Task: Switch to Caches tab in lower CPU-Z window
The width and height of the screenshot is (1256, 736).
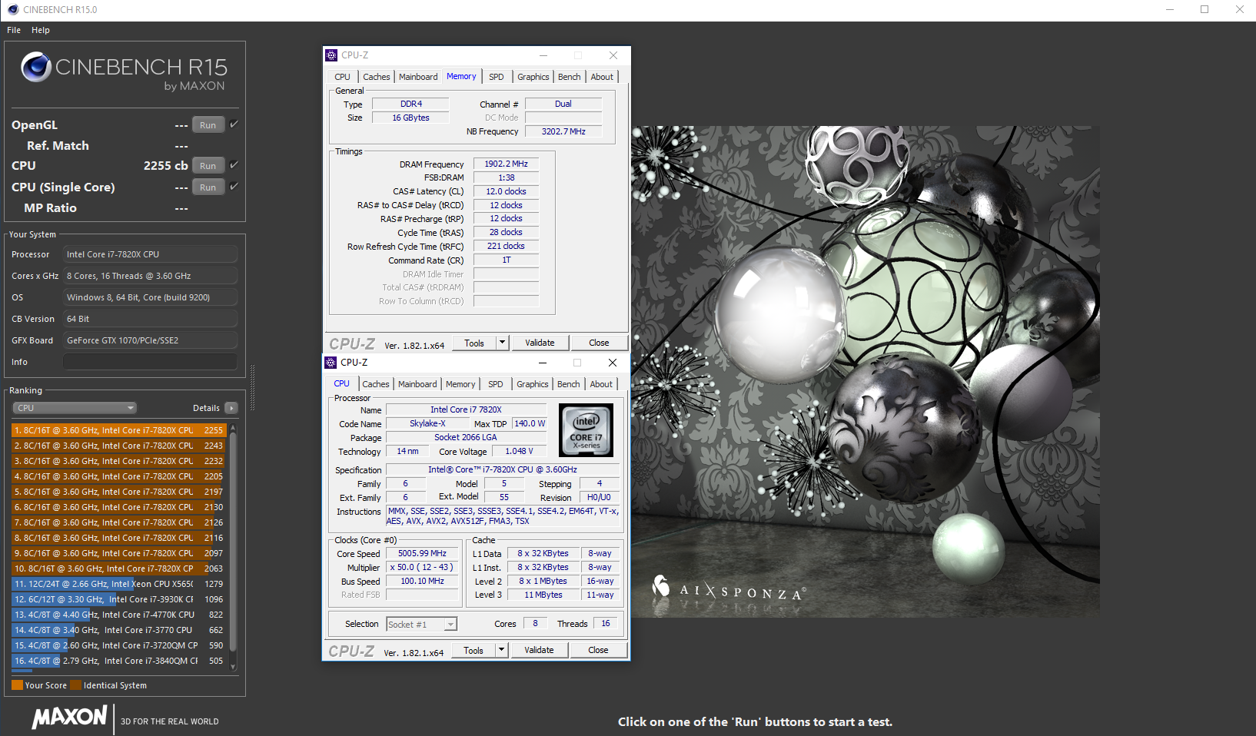Action: tap(376, 384)
